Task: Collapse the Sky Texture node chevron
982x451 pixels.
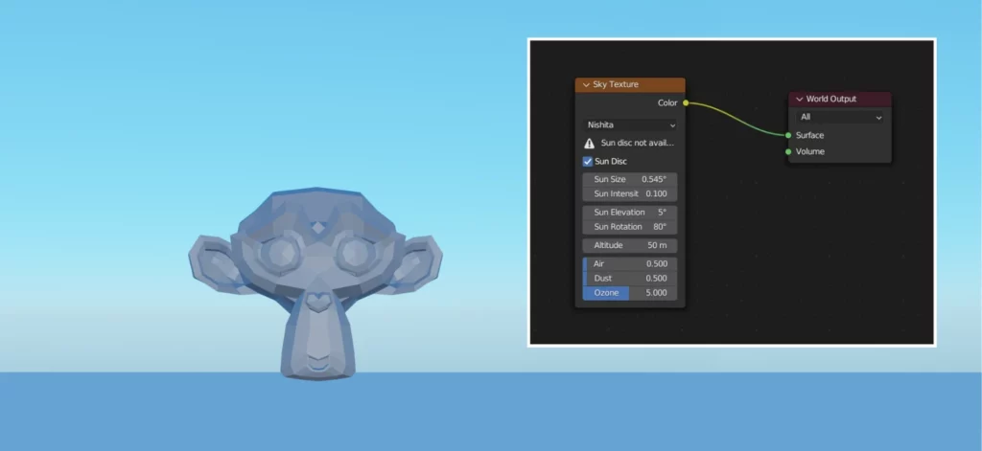Action: (586, 85)
